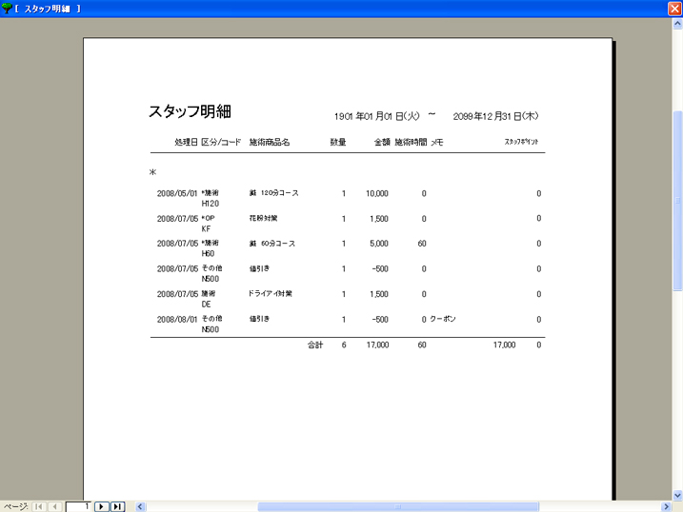The width and height of the screenshot is (683, 512).
Task: Select the 120分コース item row
Action: pyautogui.click(x=274, y=193)
